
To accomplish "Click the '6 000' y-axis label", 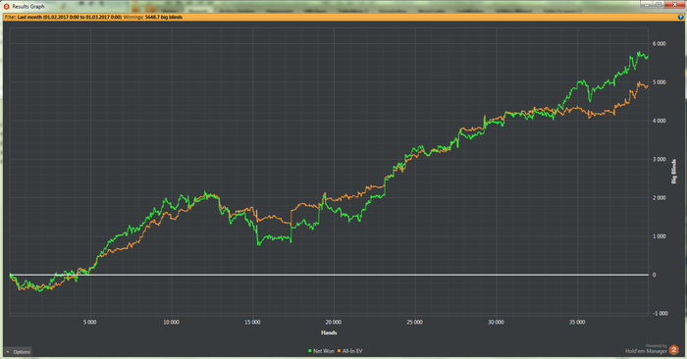I will click(659, 44).
